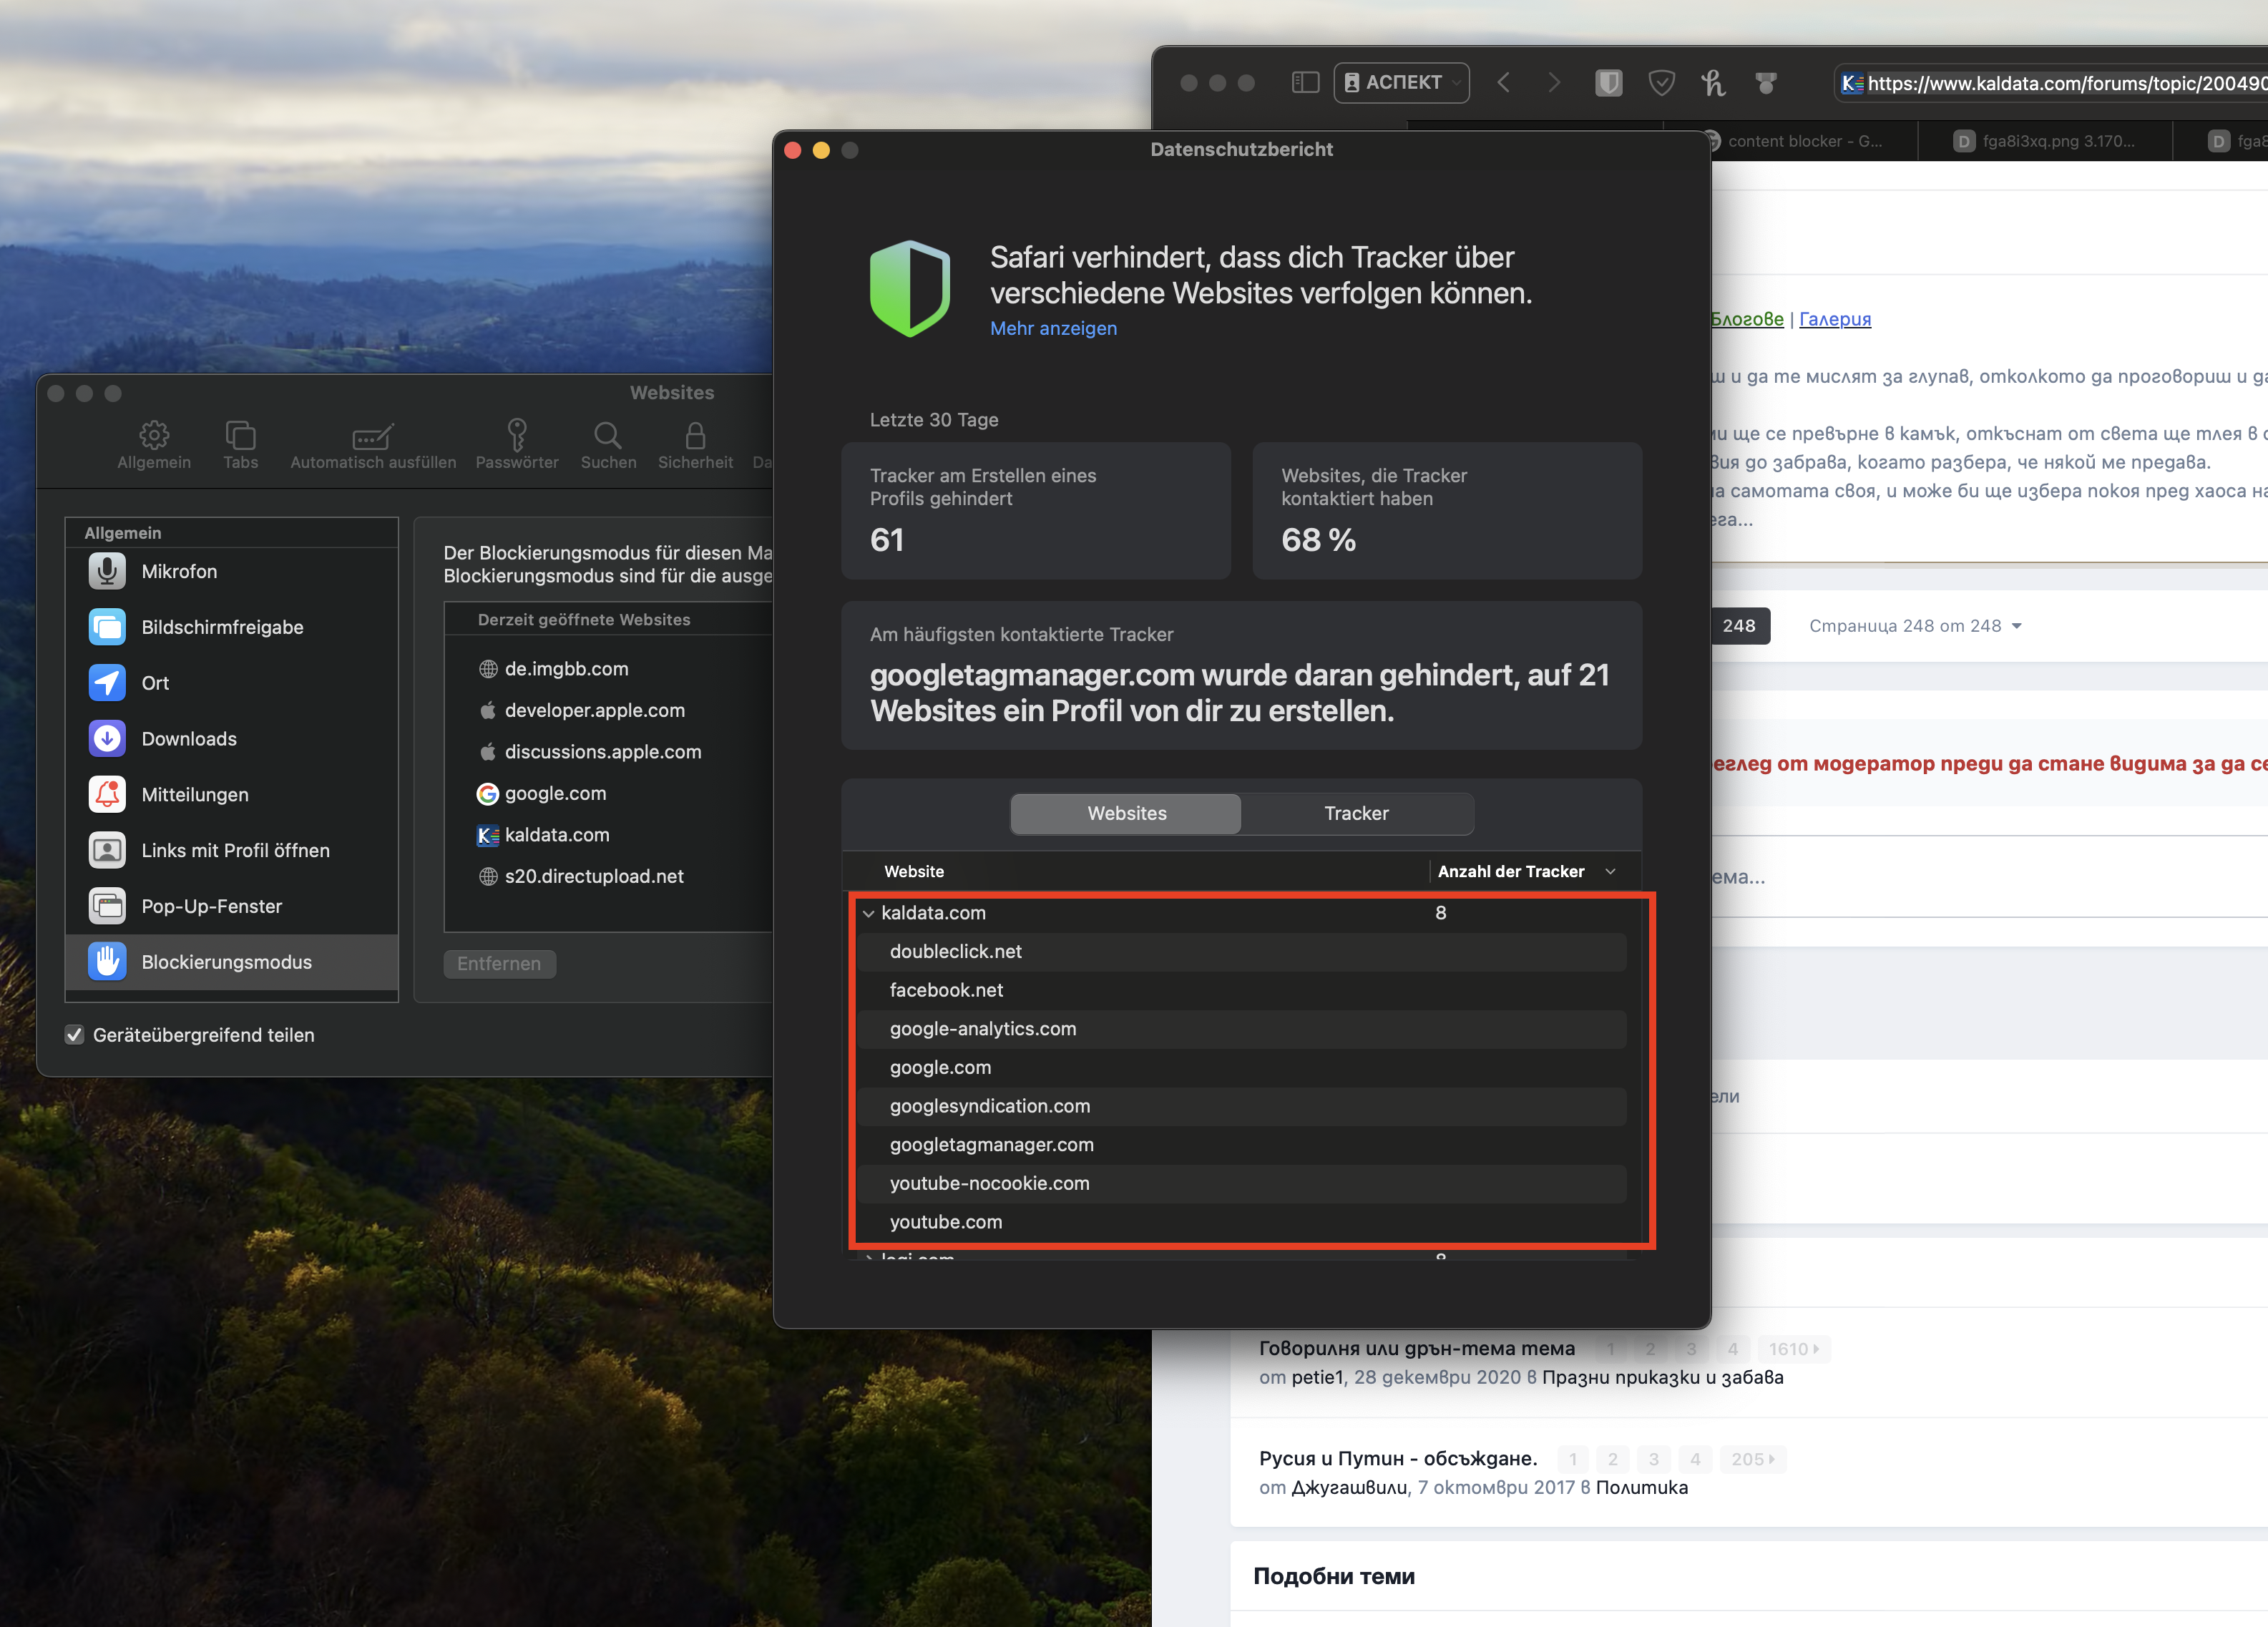Select Mitteilungen bell entry in sidebar
This screenshot has width=2268, height=1627.
[232, 795]
